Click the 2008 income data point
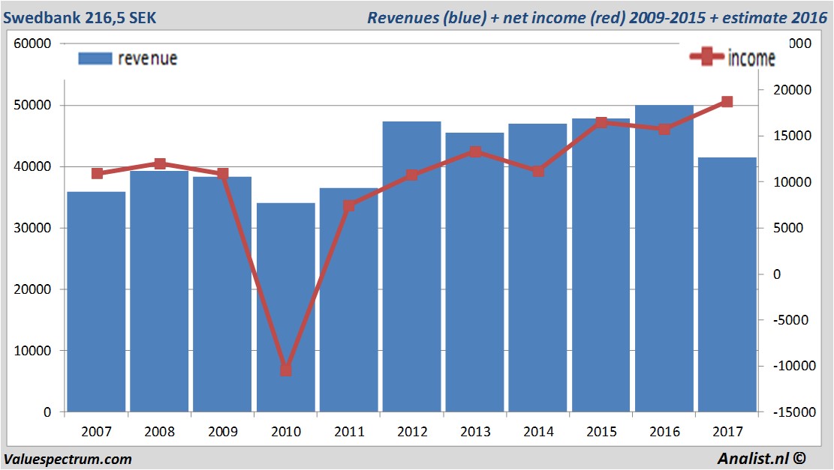 (160, 163)
